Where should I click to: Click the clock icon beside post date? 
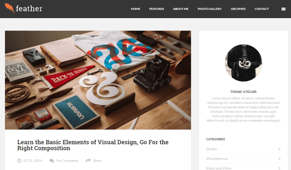coord(19,160)
